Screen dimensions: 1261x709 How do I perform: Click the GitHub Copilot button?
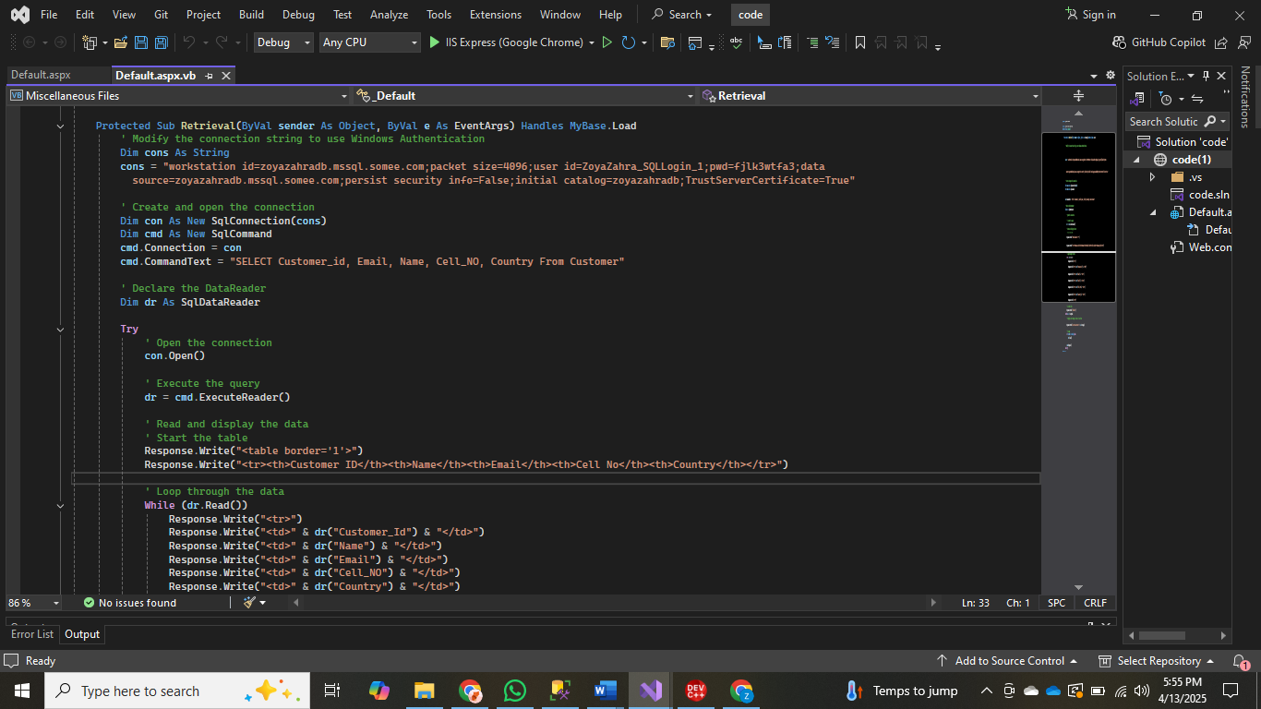[1159, 42]
